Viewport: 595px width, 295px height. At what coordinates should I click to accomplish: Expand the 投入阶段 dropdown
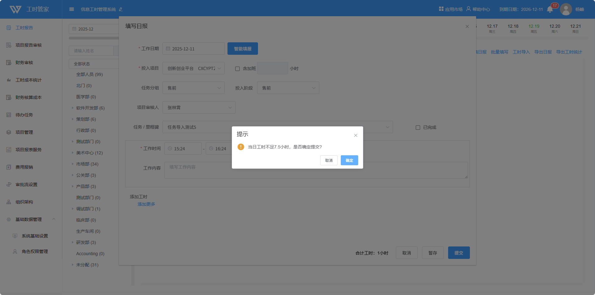coord(288,88)
